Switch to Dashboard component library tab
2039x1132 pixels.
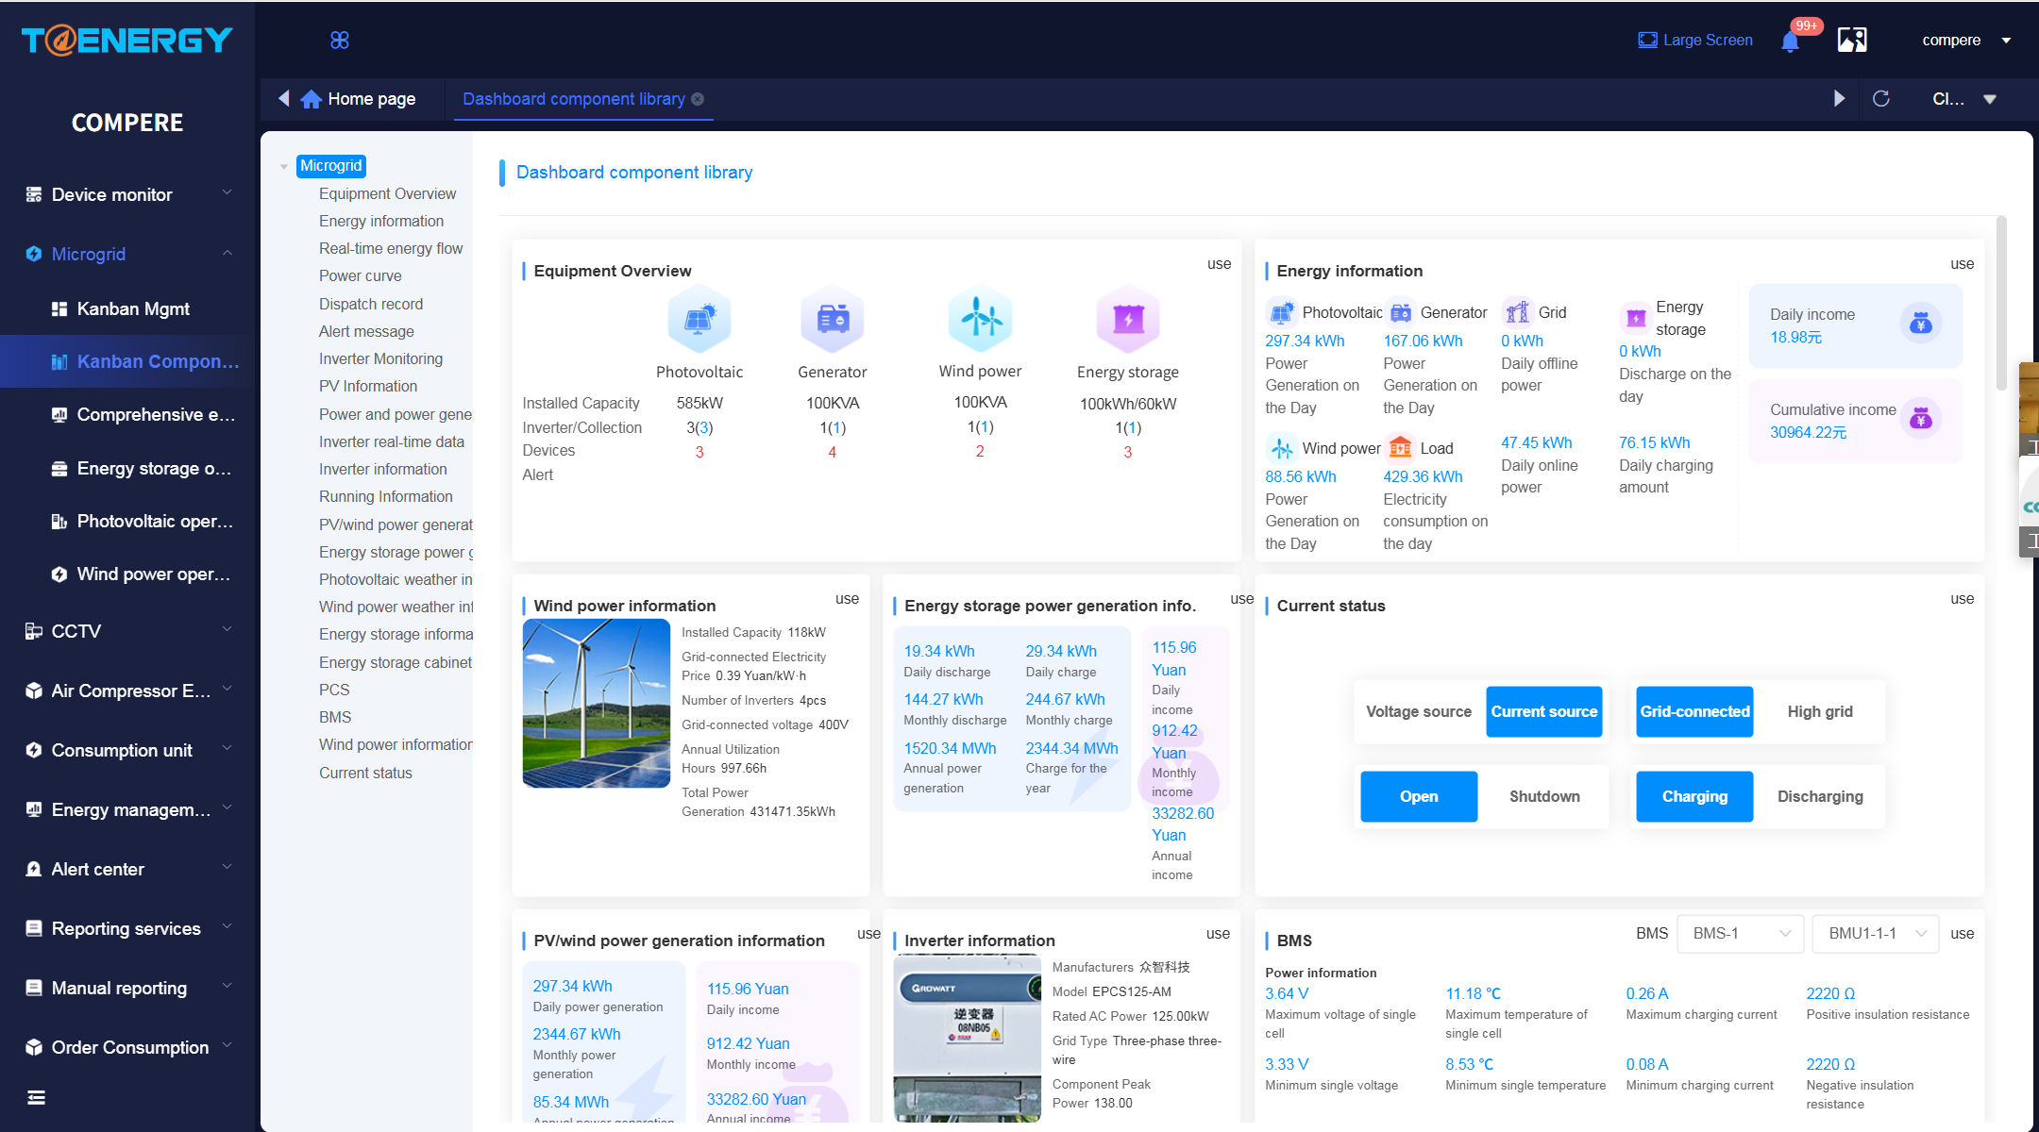click(574, 98)
